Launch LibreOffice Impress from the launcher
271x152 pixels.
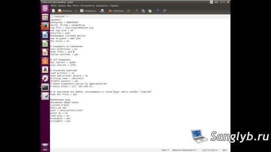tap(45, 52)
